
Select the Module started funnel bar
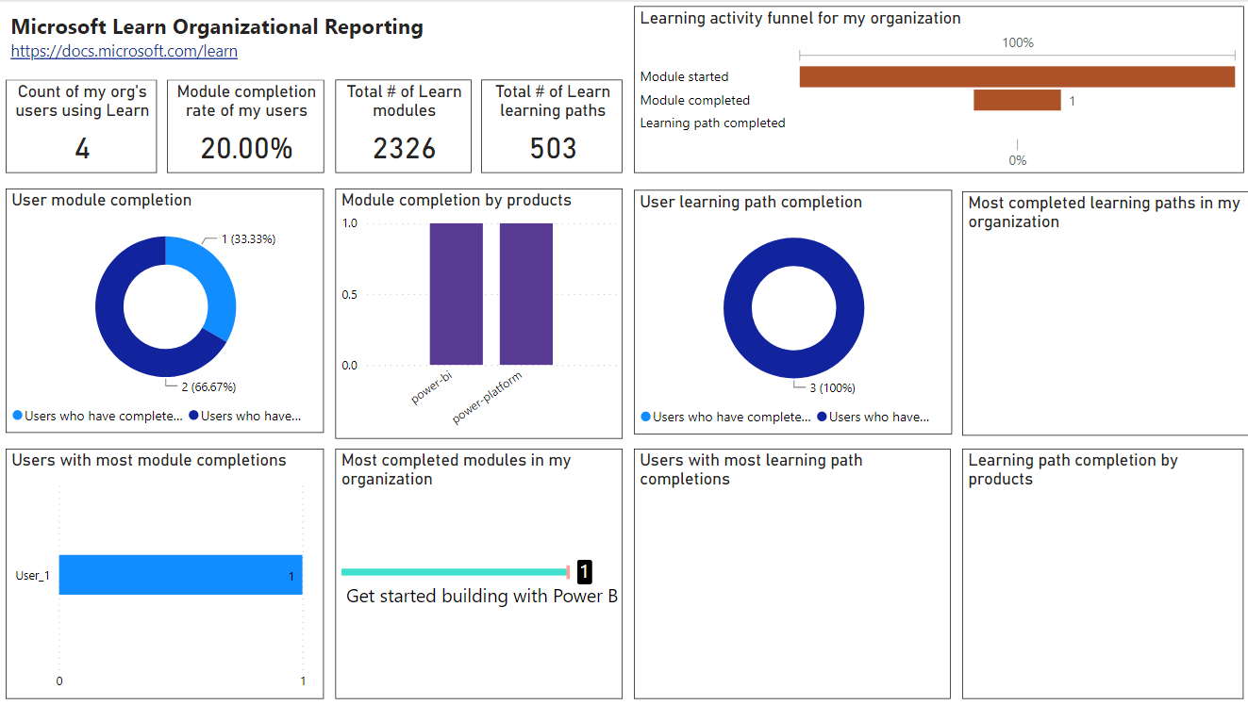click(1017, 76)
